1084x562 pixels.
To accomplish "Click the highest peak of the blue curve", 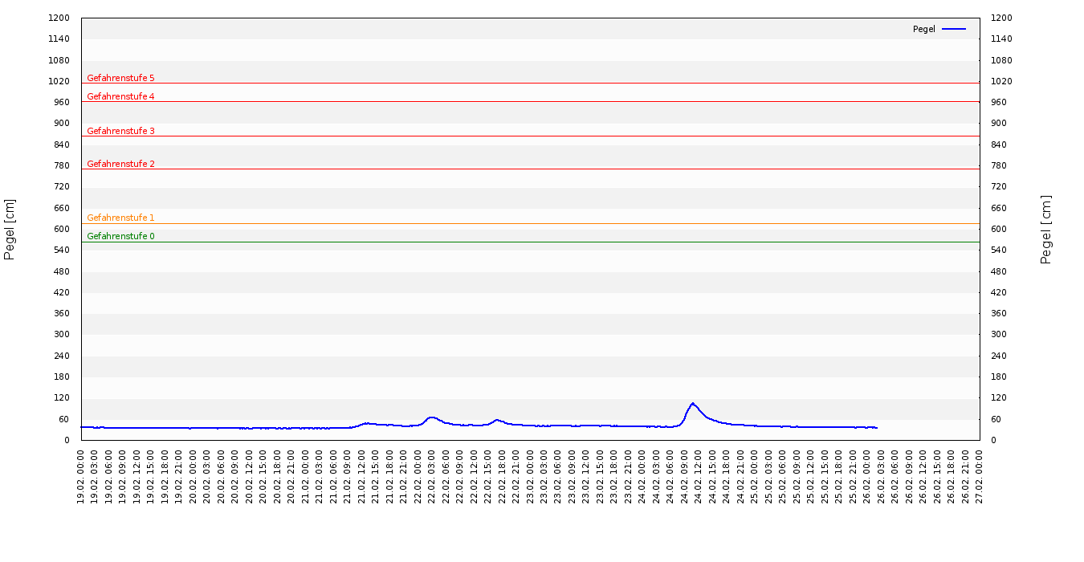I will coord(692,404).
